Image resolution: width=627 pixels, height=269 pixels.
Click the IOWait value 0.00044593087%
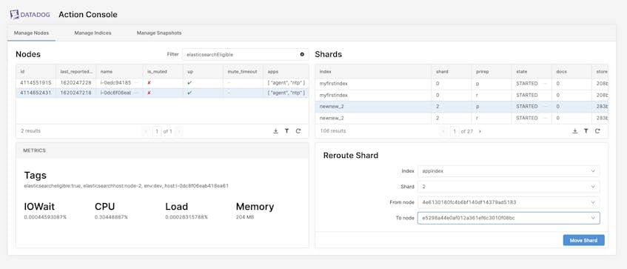46,217
